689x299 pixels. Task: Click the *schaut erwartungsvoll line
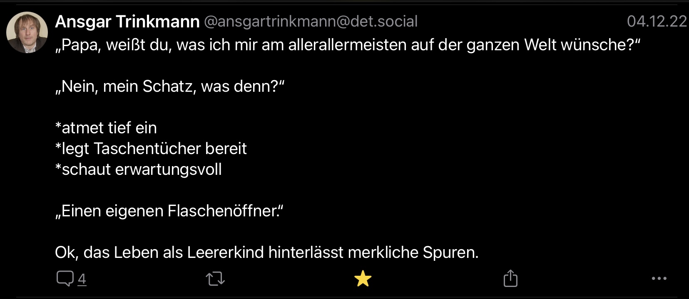coord(139,169)
